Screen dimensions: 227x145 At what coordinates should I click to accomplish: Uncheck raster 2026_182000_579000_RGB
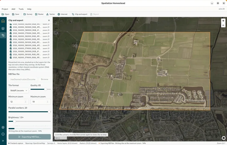pos(11,57)
